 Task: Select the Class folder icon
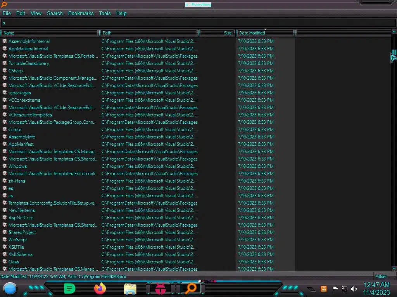(x=5, y=261)
